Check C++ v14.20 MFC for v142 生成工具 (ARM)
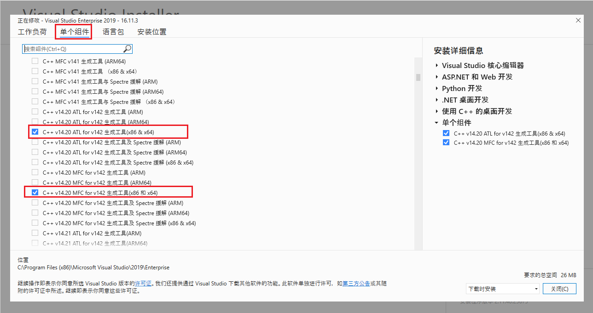 (35, 172)
